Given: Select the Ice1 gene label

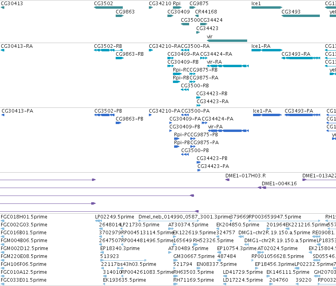Looking at the screenshot, I should point(256,4).
